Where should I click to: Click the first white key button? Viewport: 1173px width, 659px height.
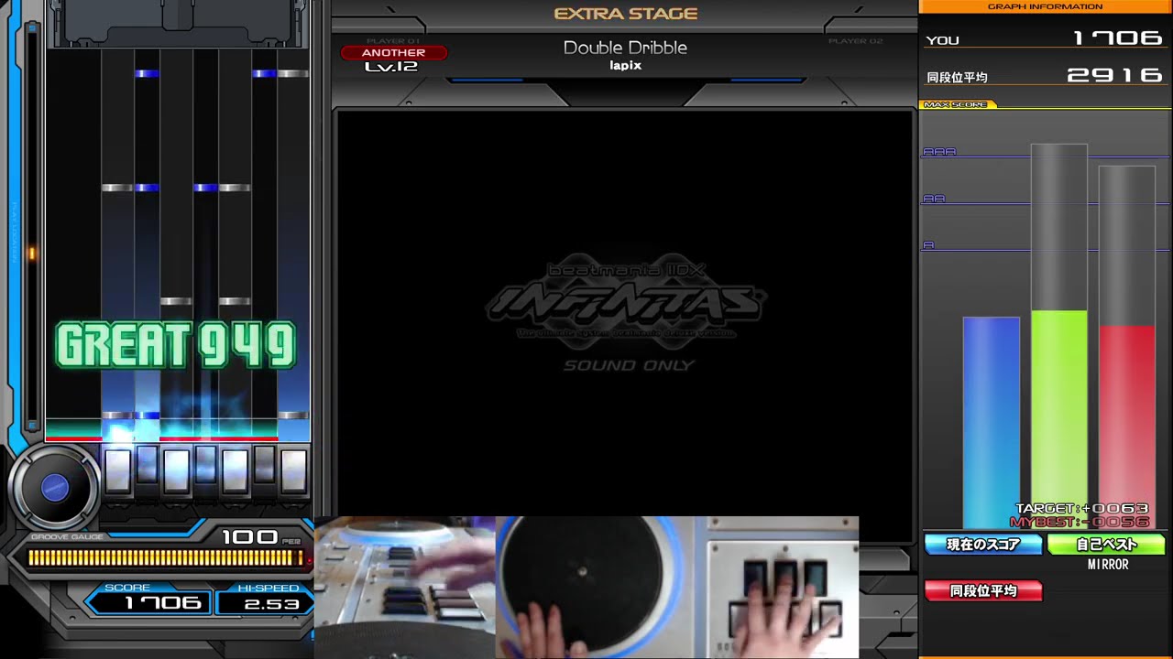click(118, 471)
